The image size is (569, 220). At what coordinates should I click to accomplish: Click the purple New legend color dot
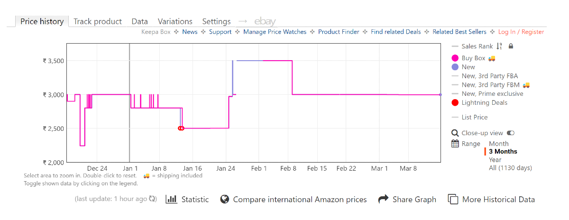[x=455, y=67]
